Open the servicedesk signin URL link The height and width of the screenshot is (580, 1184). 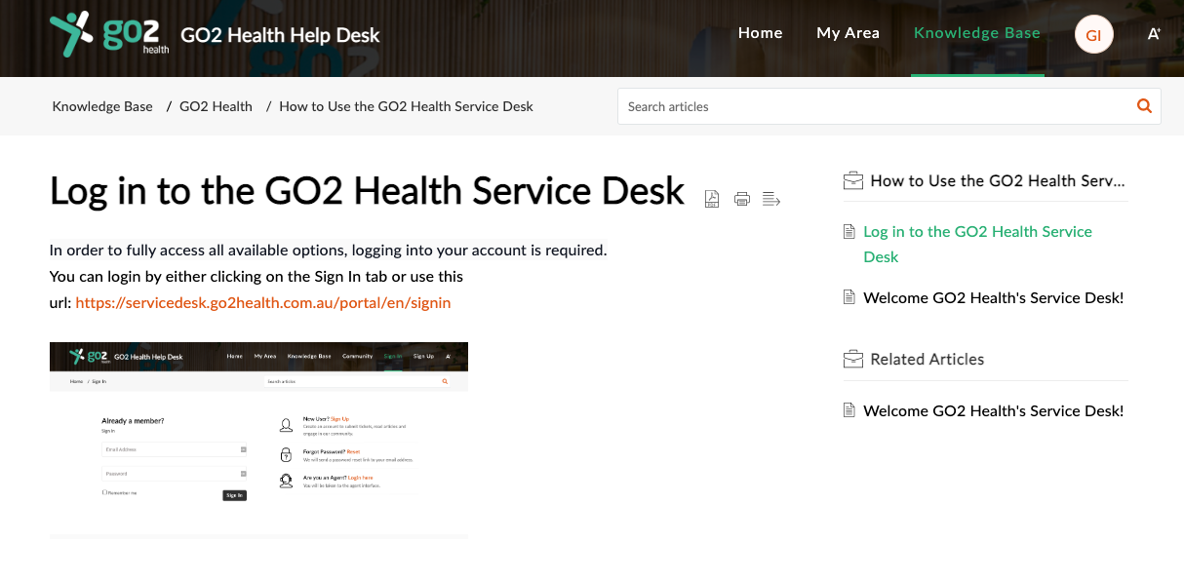point(263,302)
